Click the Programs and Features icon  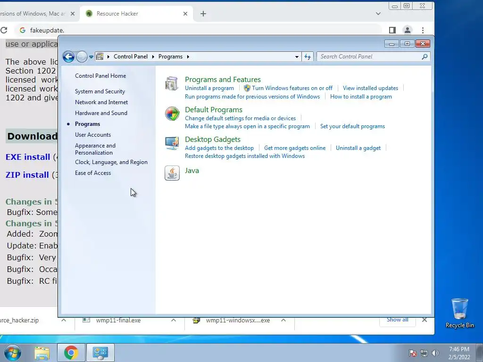coord(172,84)
